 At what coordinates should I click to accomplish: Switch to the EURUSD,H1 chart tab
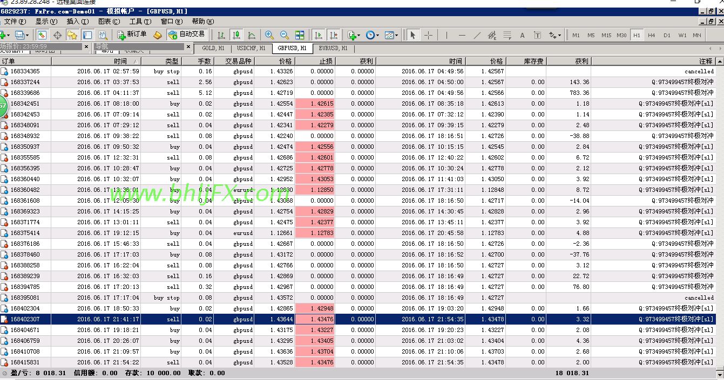[333, 48]
